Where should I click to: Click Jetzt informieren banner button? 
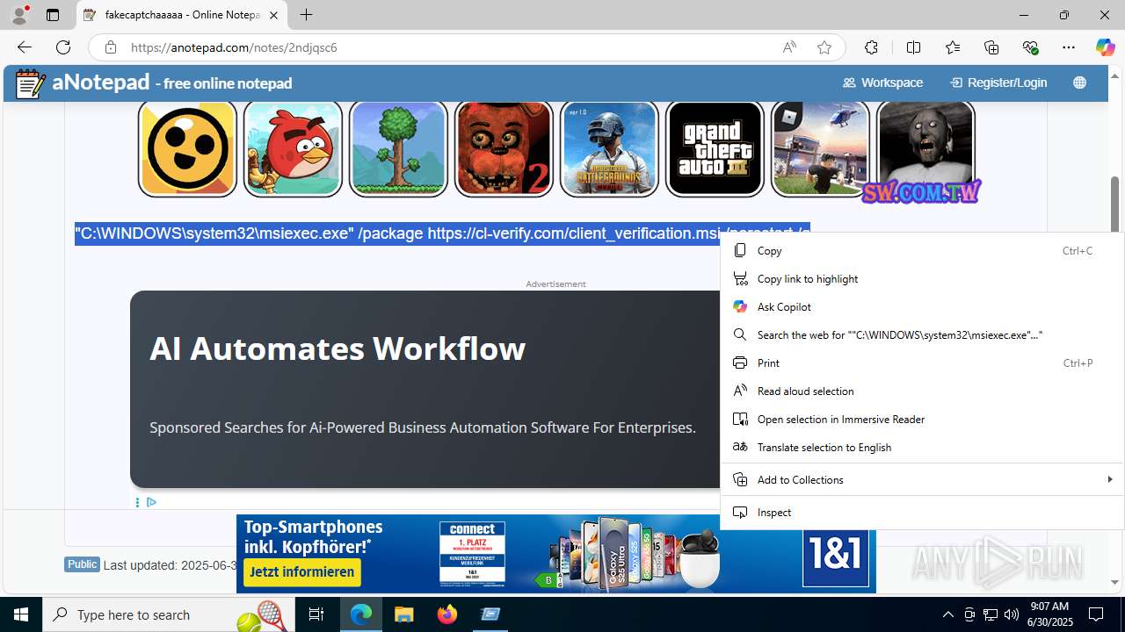click(301, 572)
